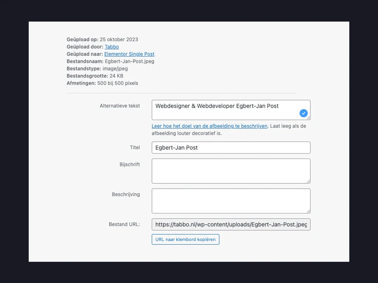Focus the empty Bijschrift textarea
Viewport: 378px width, 283px height.
point(231,171)
